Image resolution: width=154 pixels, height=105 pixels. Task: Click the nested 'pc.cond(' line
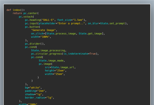tap(37, 57)
